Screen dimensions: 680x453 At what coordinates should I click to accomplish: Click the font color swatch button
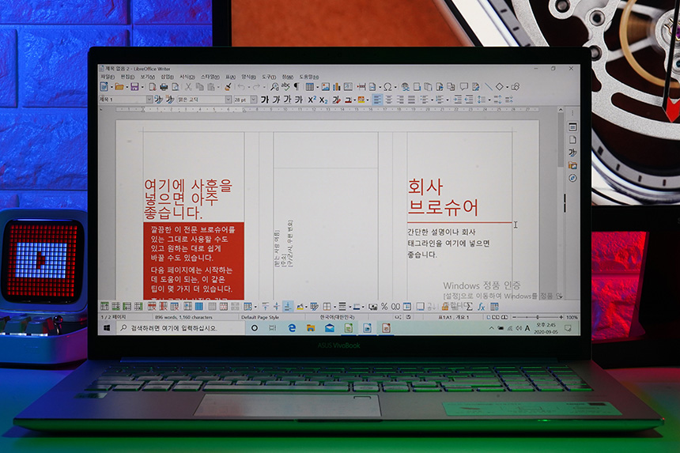tap(348, 100)
